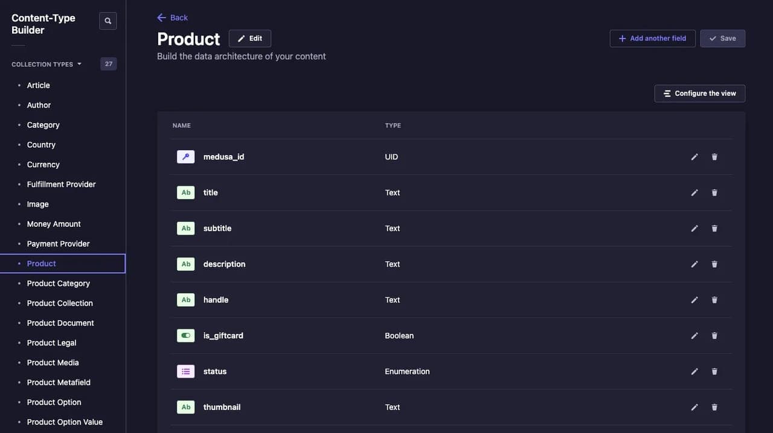
Task: Remove the status field with trash icon
Action: pyautogui.click(x=714, y=371)
